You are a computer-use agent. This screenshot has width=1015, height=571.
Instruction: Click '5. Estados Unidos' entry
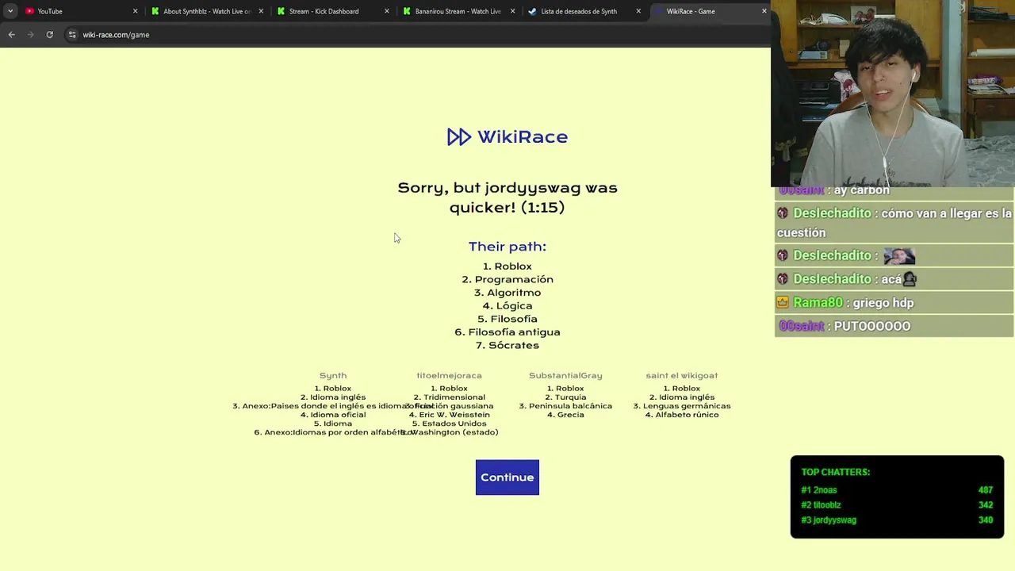(449, 423)
